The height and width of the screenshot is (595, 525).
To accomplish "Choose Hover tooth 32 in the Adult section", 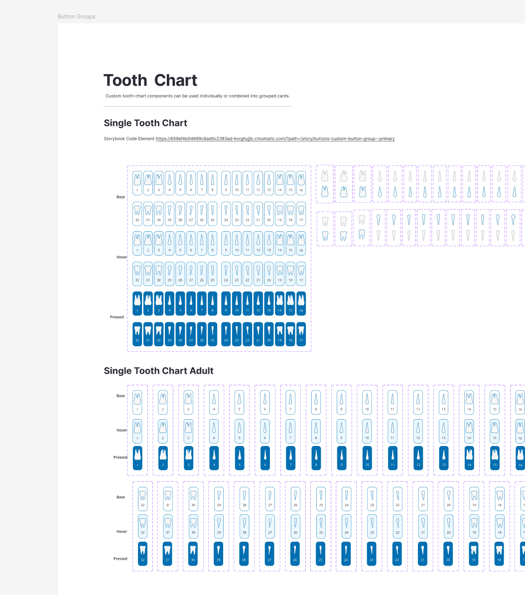I will [x=142, y=526].
